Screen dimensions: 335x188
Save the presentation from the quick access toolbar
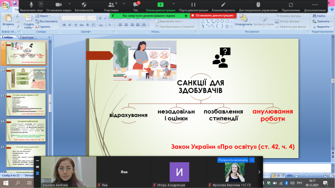pos(15,3)
